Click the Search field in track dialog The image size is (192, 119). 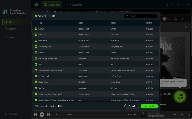point(141,16)
